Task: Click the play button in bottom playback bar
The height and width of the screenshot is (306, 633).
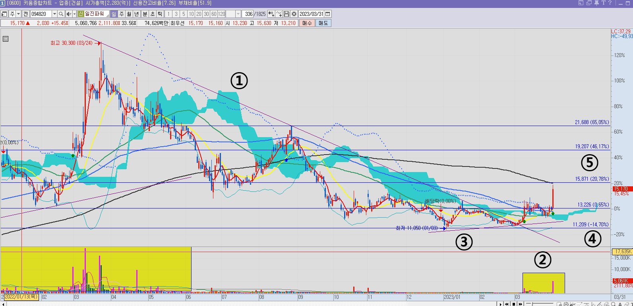Action: pyautogui.click(x=501, y=304)
